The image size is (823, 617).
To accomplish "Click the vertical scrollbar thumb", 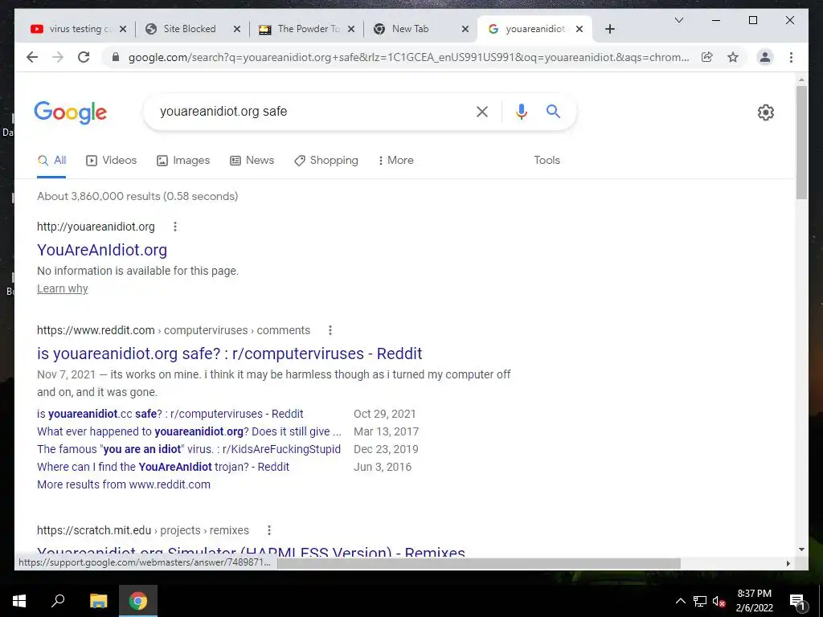I will (x=801, y=141).
